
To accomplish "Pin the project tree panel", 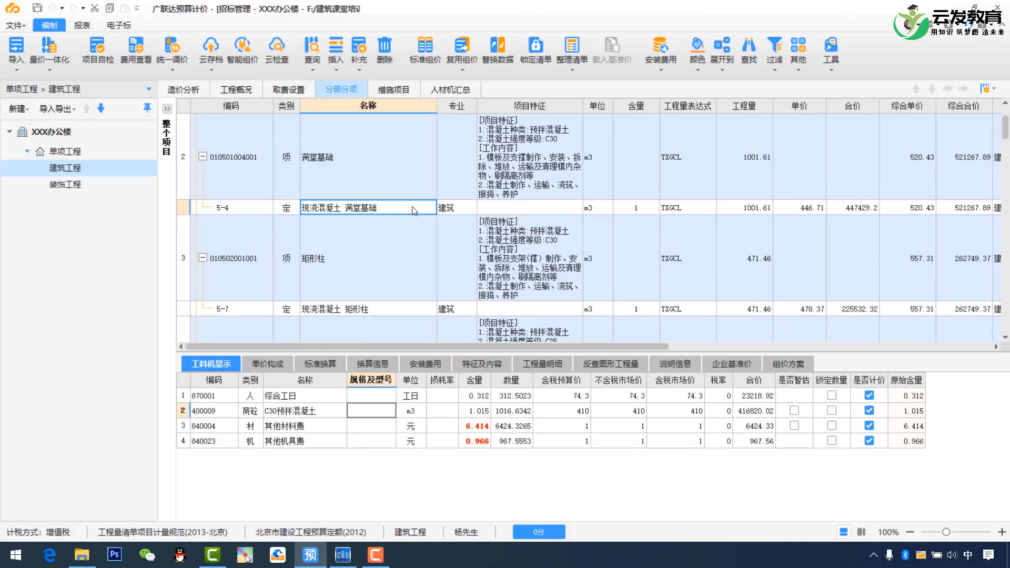I will (x=147, y=108).
